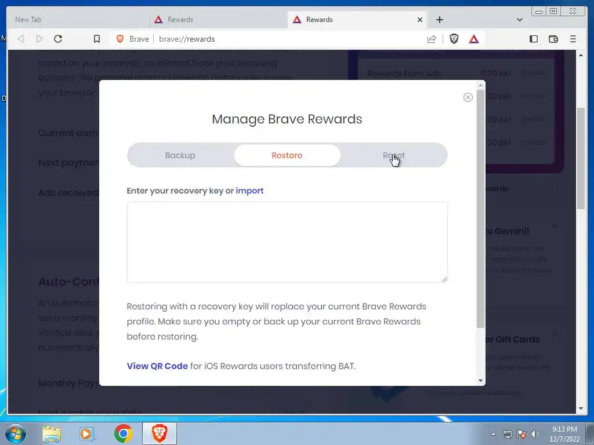The width and height of the screenshot is (594, 445).
Task: Switch to the Backup tab
Action: tap(180, 155)
